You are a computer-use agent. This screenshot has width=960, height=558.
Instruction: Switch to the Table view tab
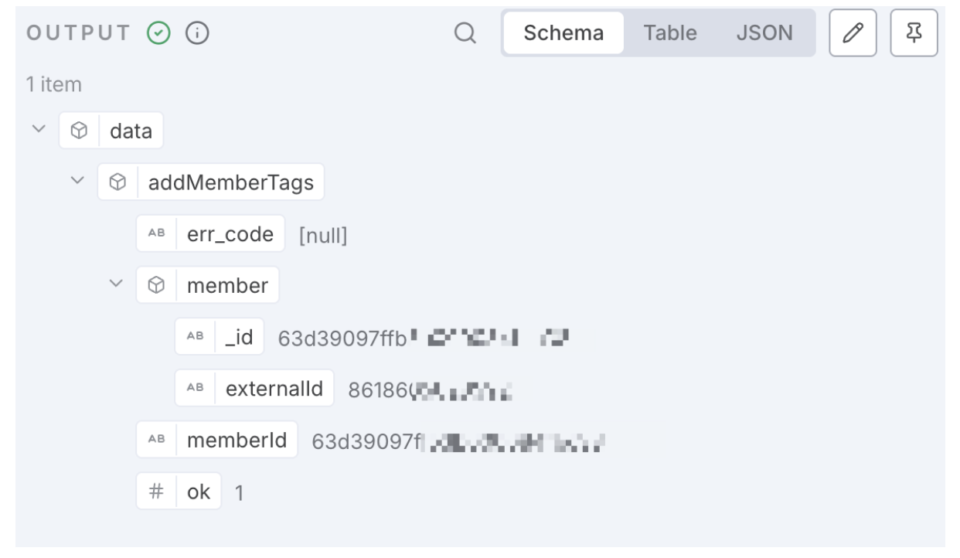(x=670, y=33)
